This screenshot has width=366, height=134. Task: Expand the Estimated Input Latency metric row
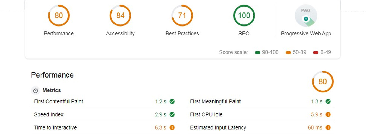pyautogui.click(x=260, y=128)
